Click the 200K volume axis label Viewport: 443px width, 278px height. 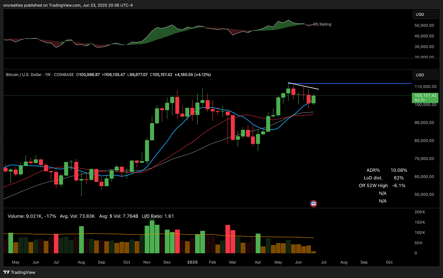(x=420, y=212)
